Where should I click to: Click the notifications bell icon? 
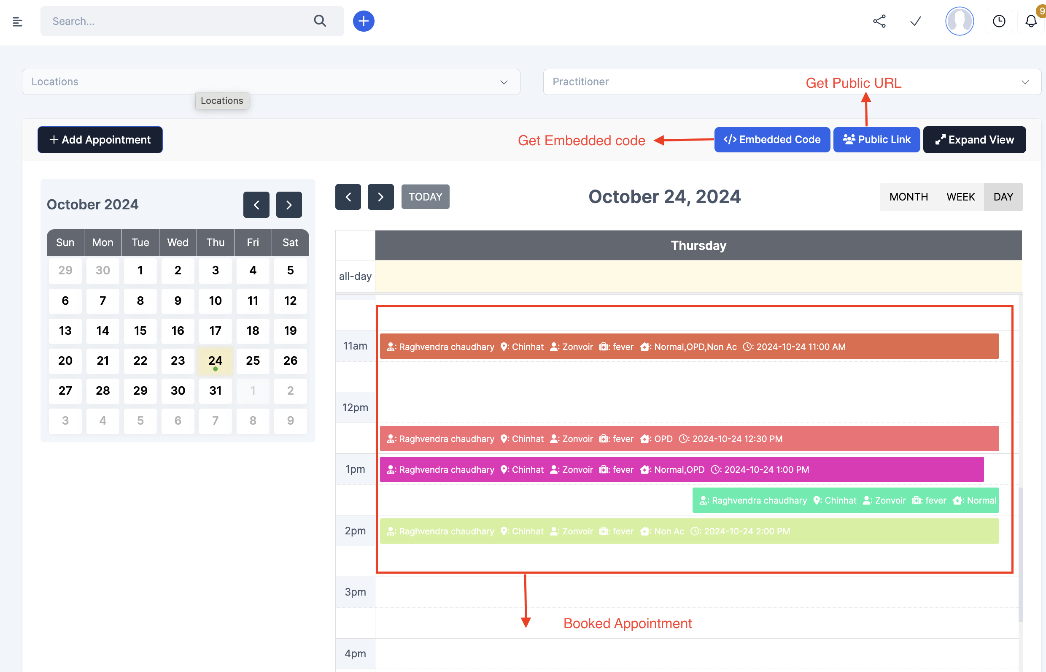coord(1031,21)
